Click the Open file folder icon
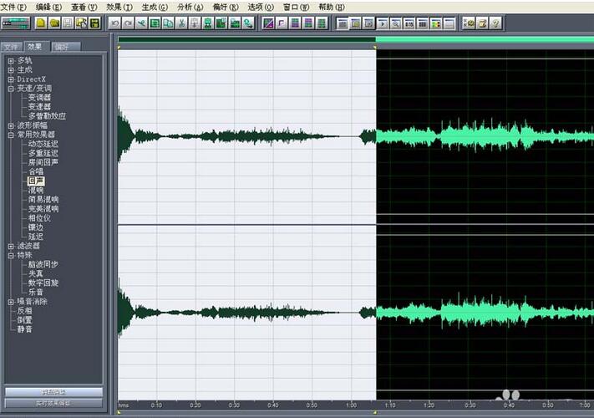 pos(54,23)
